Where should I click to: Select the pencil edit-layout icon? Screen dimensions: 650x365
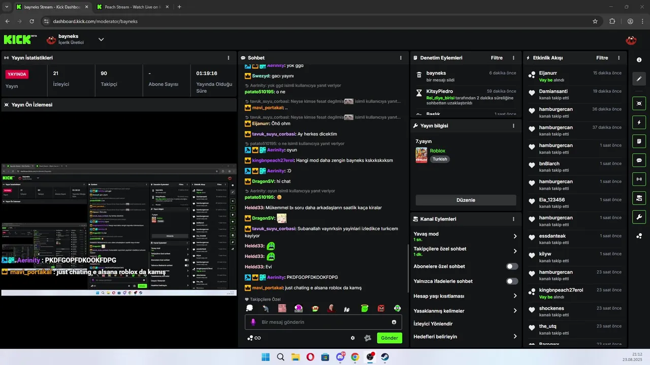pos(639,79)
